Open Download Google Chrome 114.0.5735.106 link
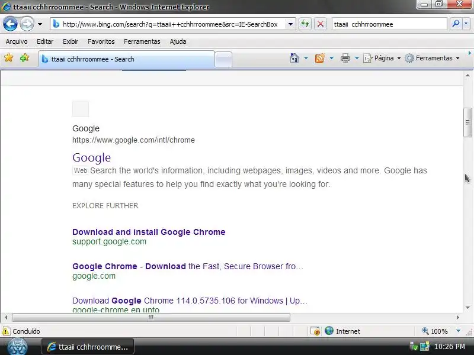This screenshot has width=474, height=355. tap(190, 301)
